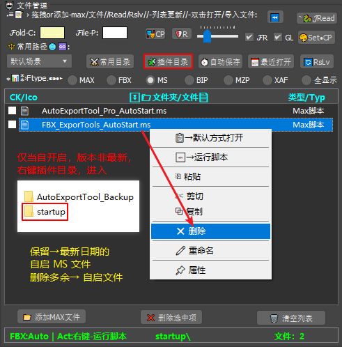
Task: Click the Set•CP palette button
Action: tap(316, 38)
